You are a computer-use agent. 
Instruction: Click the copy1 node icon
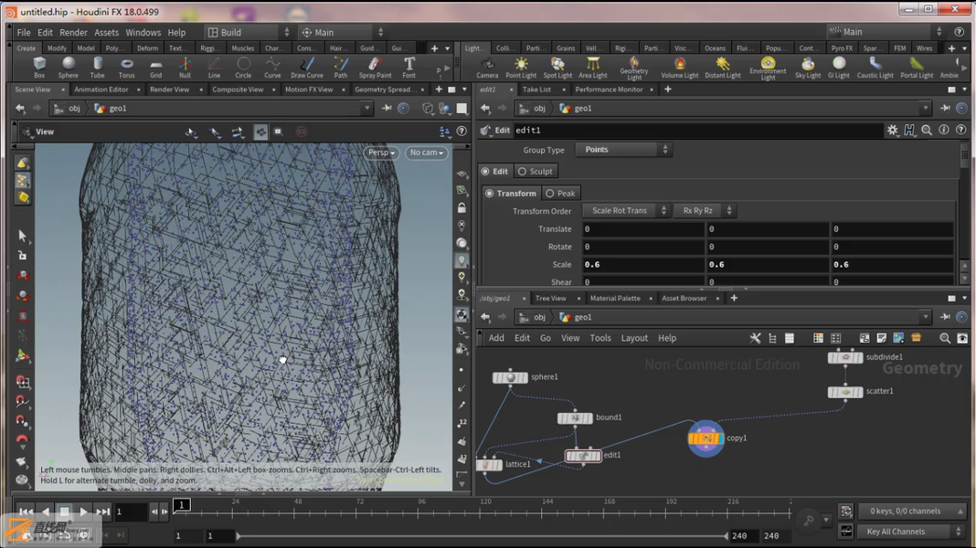click(x=705, y=438)
